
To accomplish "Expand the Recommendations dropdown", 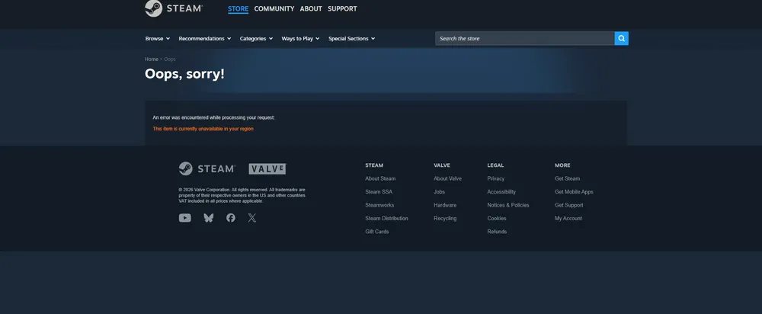I will point(204,38).
